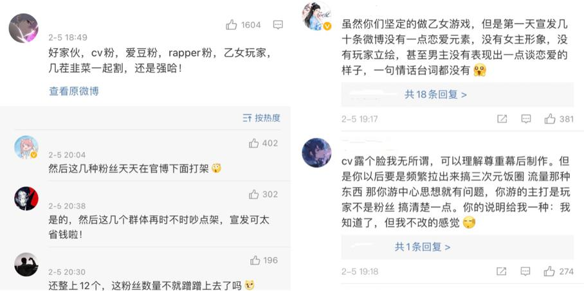The height and width of the screenshot is (291, 584).
Task: Open the pink-haired verified user avatar
Action: pos(26,147)
